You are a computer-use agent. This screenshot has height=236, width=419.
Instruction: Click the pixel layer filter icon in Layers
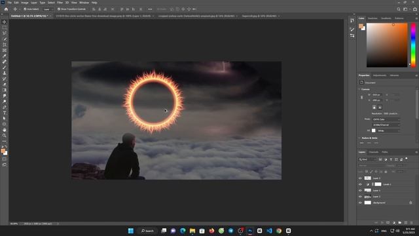click(x=380, y=159)
